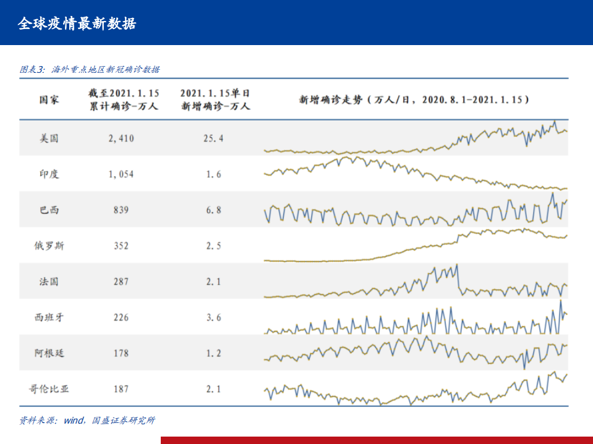Screen dimensions: 593x444
Task: Select the chart caption 图表3 海外重点地区新冠确诊数据
Action: (90, 69)
